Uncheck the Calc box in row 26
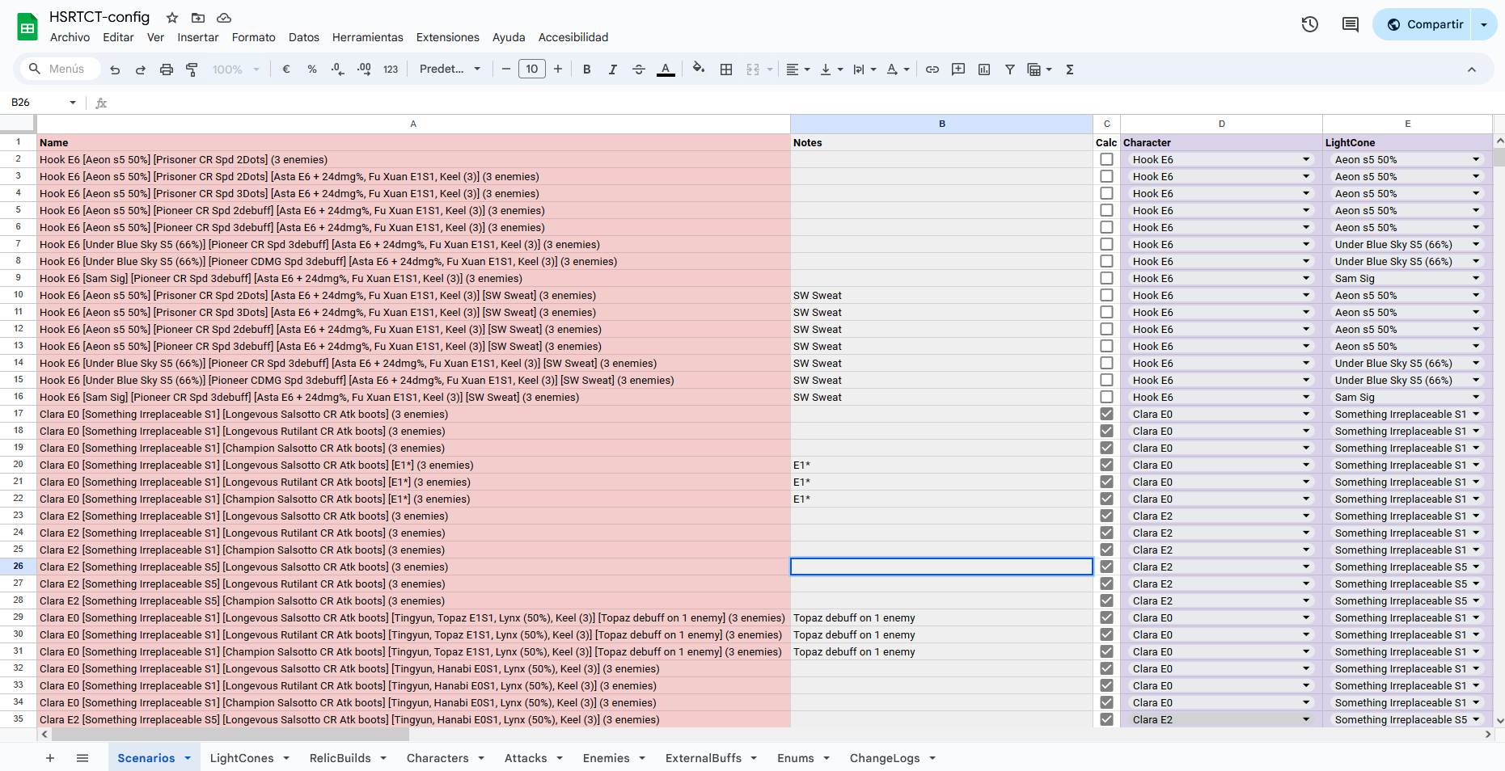Screen dimensions: 1505x771 click(1106, 567)
